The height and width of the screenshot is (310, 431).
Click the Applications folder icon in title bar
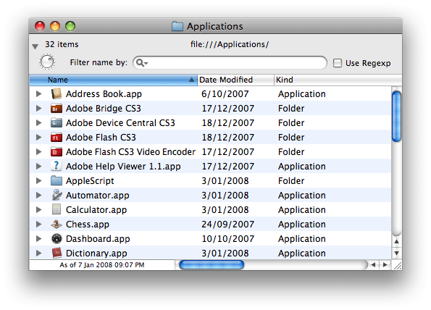coord(177,26)
